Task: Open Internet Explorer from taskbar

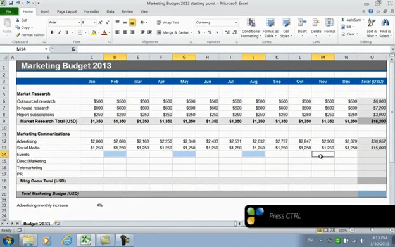Action: (66, 240)
